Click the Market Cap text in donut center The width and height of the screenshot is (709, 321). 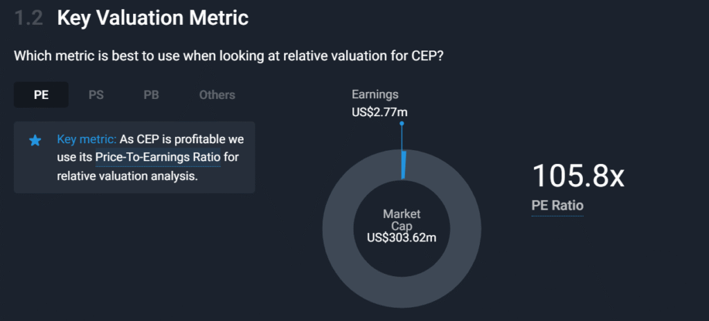click(x=402, y=220)
